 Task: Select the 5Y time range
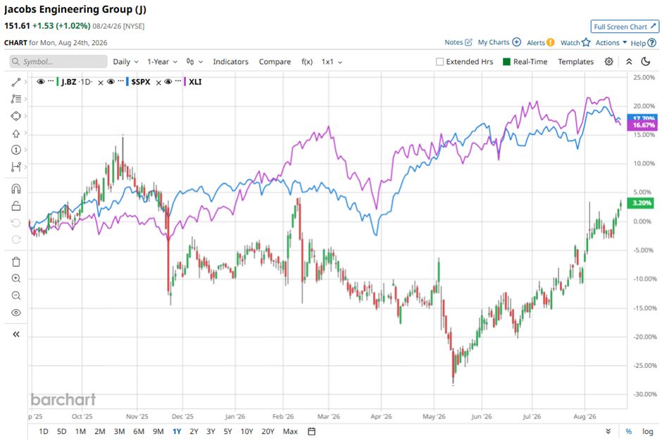pyautogui.click(x=227, y=431)
